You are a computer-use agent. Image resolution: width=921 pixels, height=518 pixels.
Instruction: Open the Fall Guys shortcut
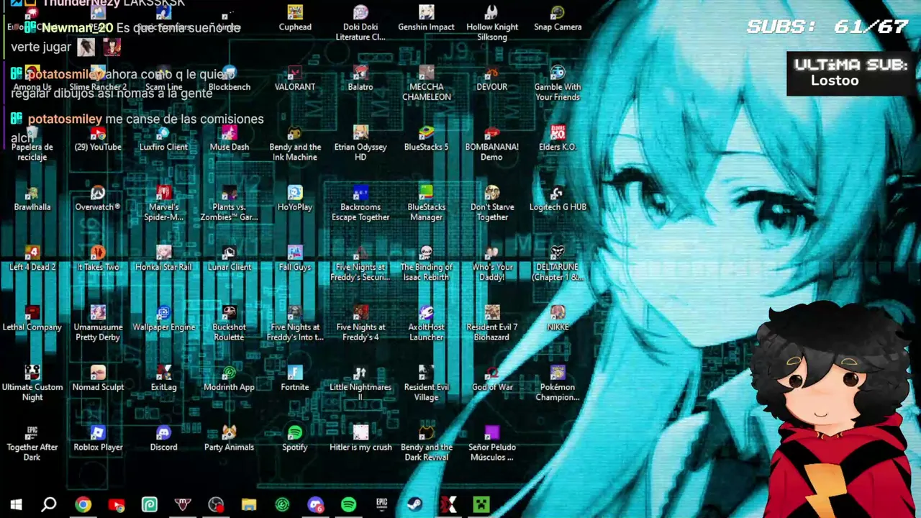(295, 259)
